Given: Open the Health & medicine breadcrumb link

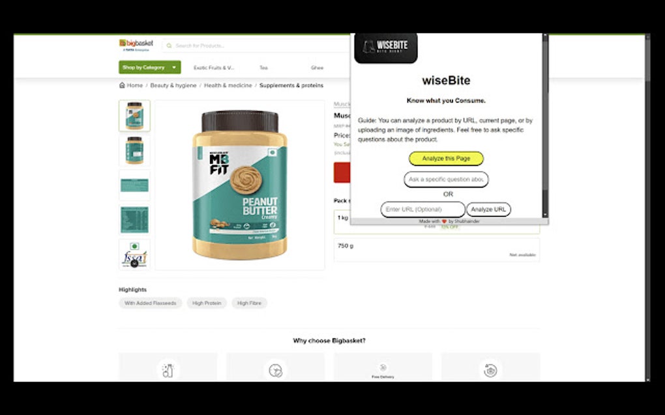Looking at the screenshot, I should coord(228,85).
